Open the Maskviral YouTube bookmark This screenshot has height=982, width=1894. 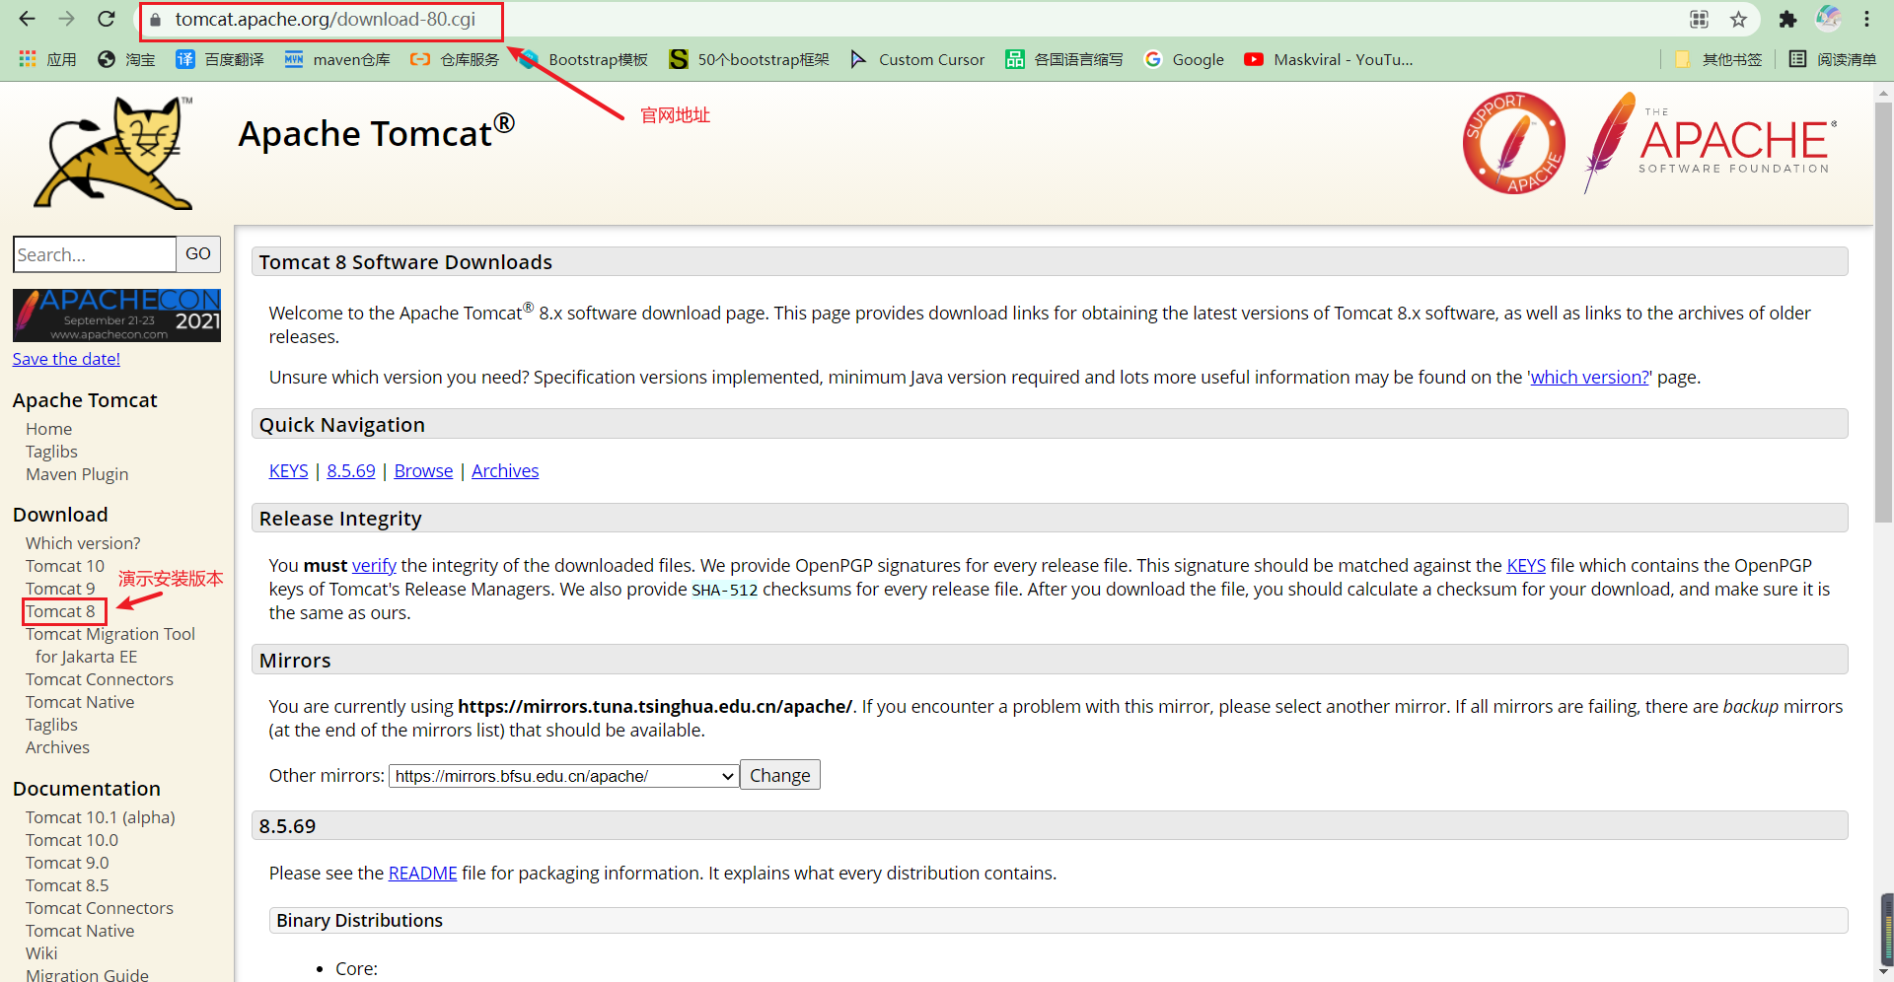point(1329,59)
